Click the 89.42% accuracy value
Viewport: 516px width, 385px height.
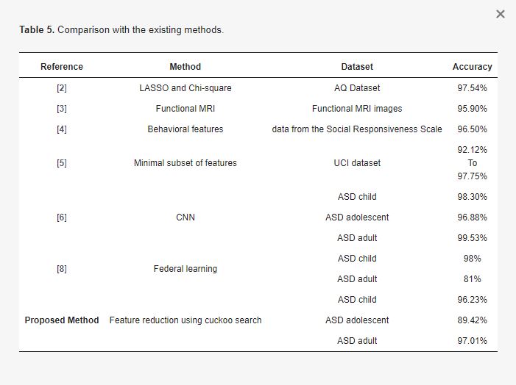point(472,320)
